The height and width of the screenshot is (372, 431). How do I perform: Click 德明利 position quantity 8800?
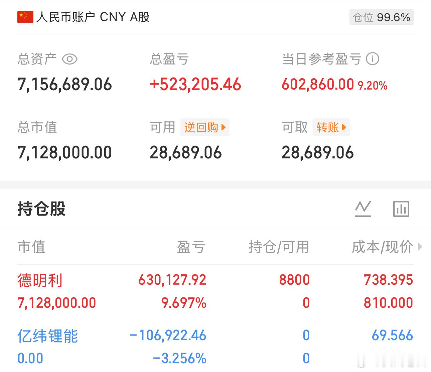(x=294, y=280)
